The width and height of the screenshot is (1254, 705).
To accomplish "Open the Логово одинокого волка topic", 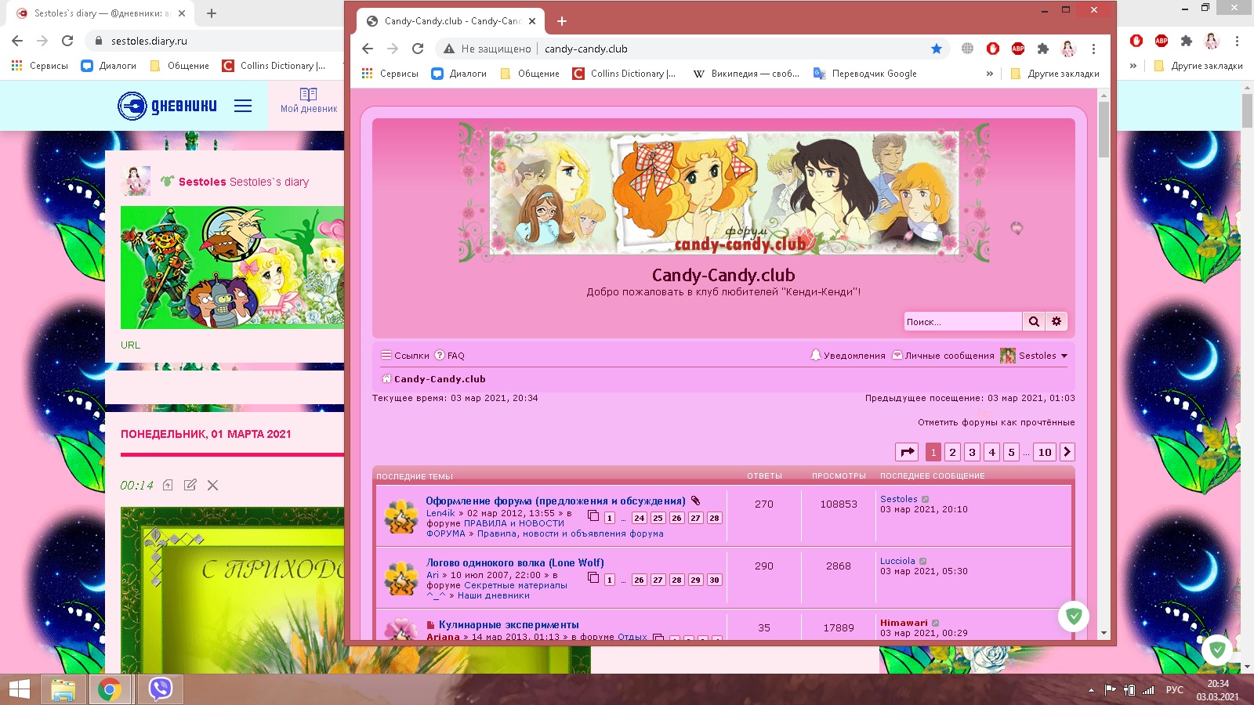I will (x=515, y=562).
